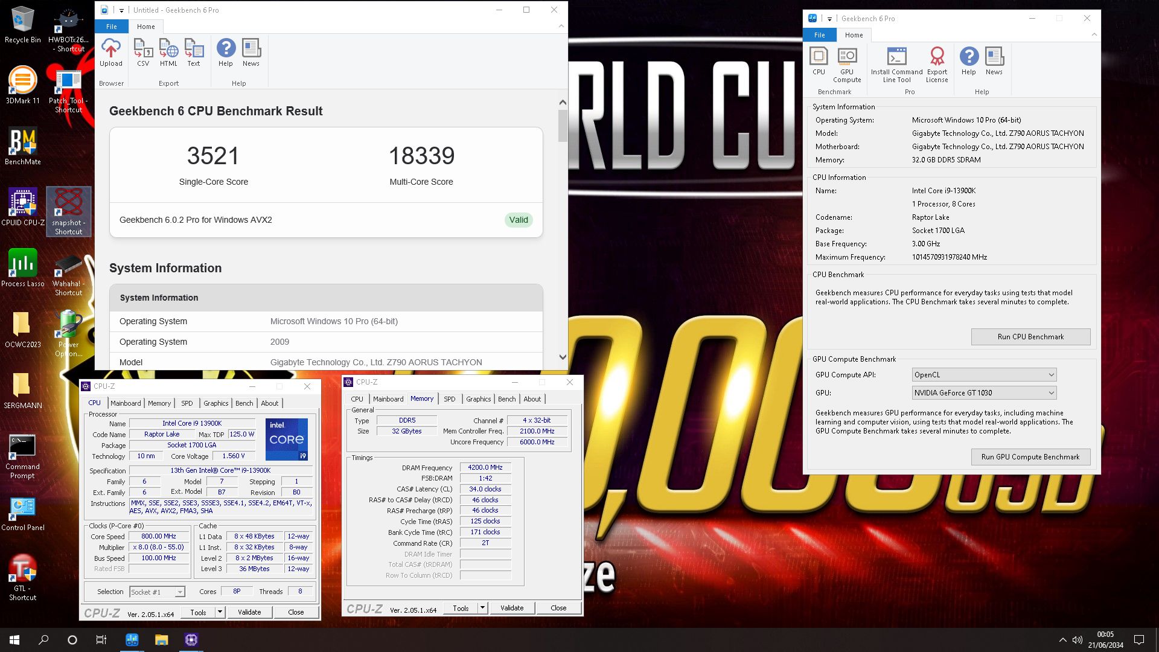The width and height of the screenshot is (1159, 652).
Task: Select the GPU Compute icon in the ribbon
Action: click(847, 65)
